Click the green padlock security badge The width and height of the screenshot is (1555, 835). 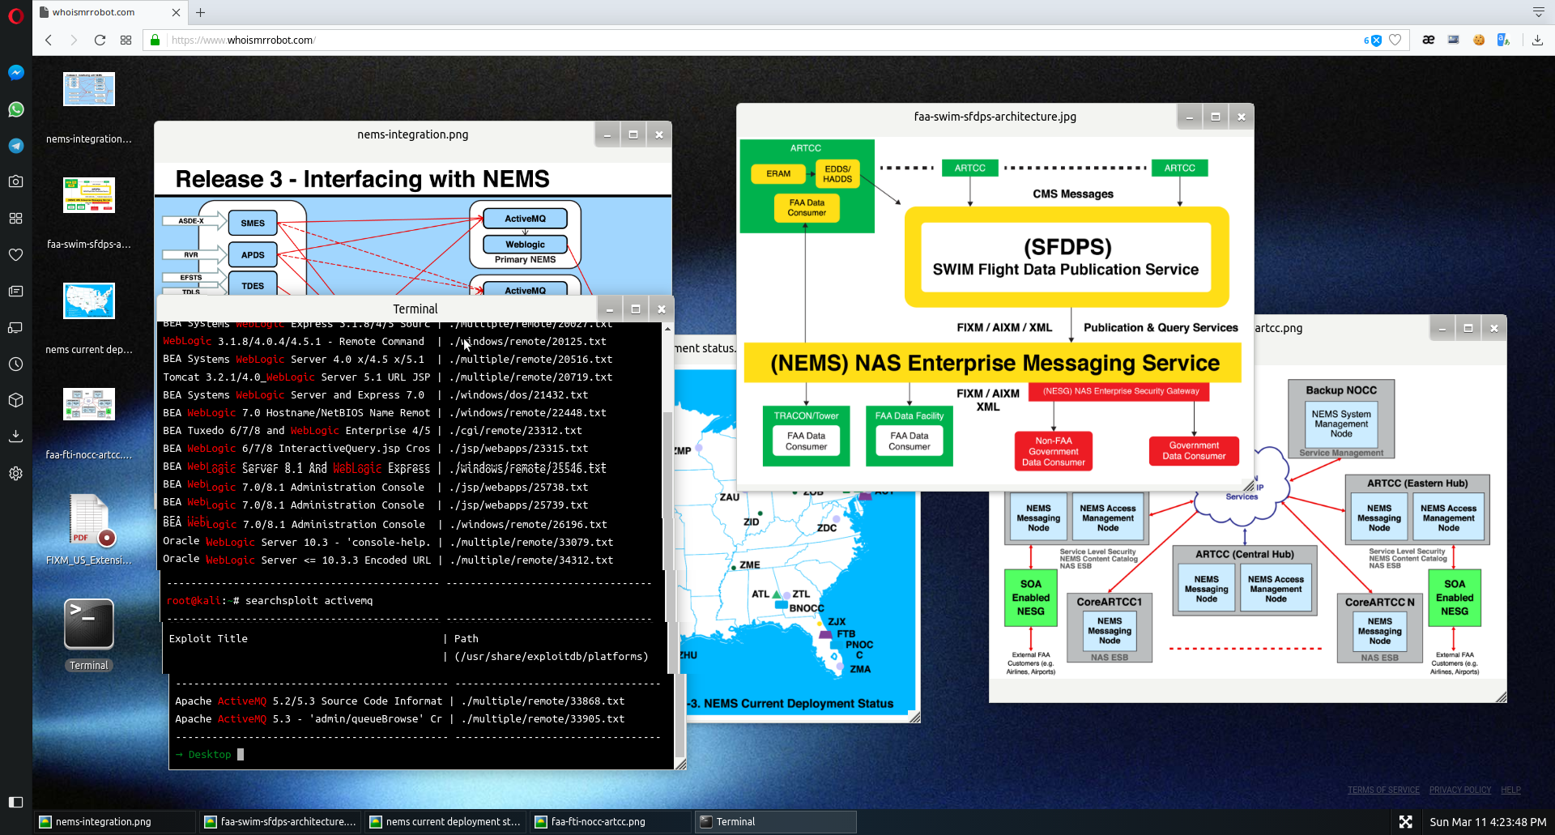click(x=155, y=40)
